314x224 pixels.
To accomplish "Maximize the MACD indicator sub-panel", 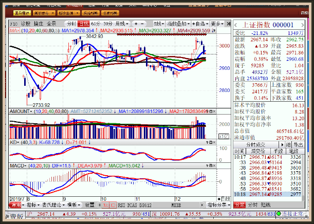I will [211, 165].
